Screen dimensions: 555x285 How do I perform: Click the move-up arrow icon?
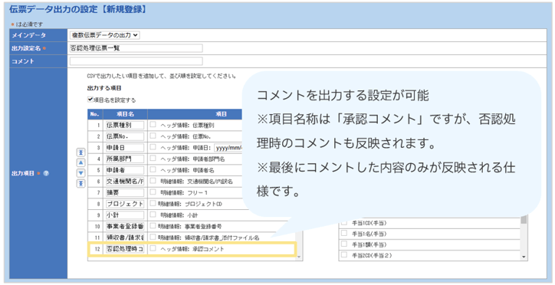[x=80, y=162]
